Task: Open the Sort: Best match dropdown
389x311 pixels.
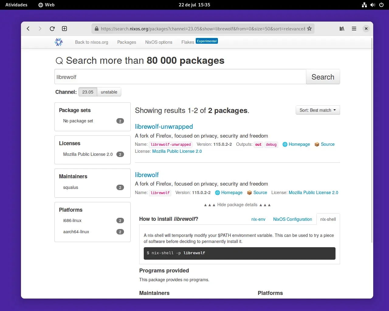Action: tap(318, 110)
